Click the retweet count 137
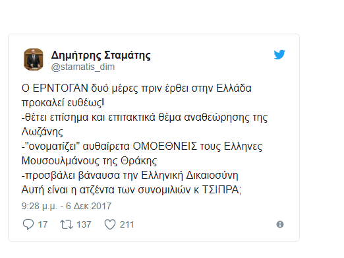The image size is (344, 258). (x=84, y=224)
